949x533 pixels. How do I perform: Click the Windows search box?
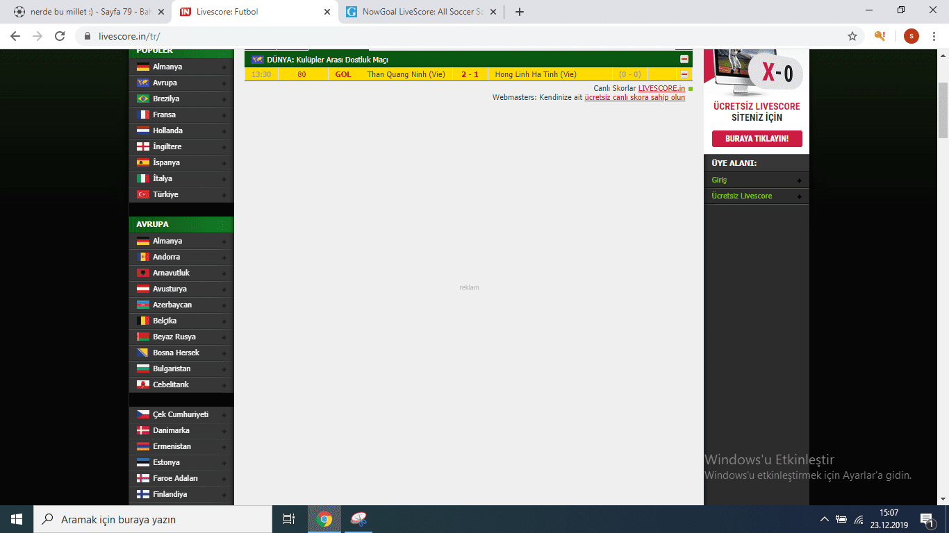tap(153, 519)
